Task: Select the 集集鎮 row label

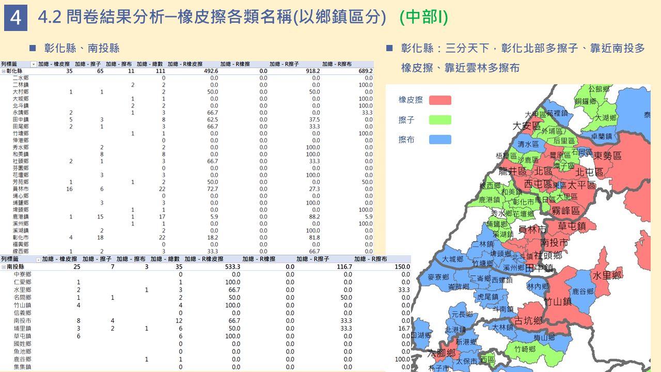Action: [x=22, y=367]
